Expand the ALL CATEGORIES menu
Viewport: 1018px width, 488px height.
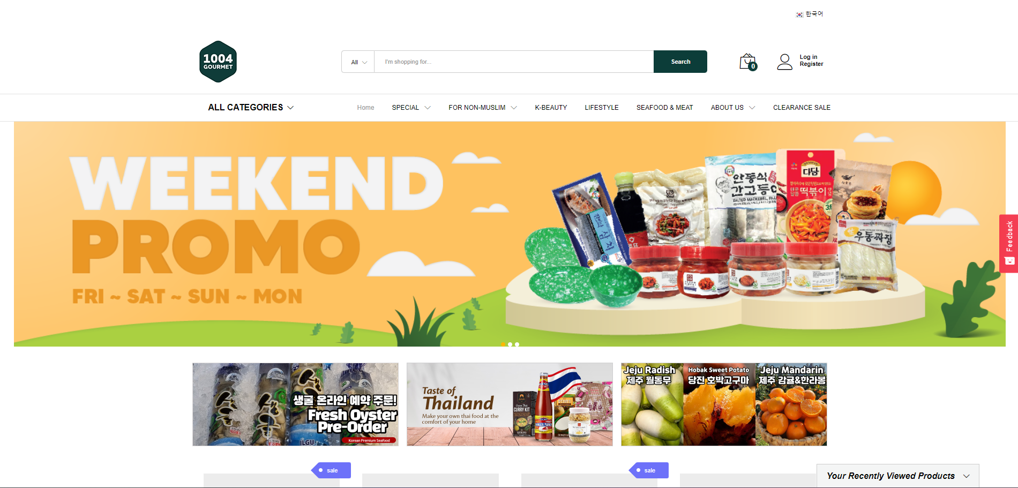coord(251,108)
